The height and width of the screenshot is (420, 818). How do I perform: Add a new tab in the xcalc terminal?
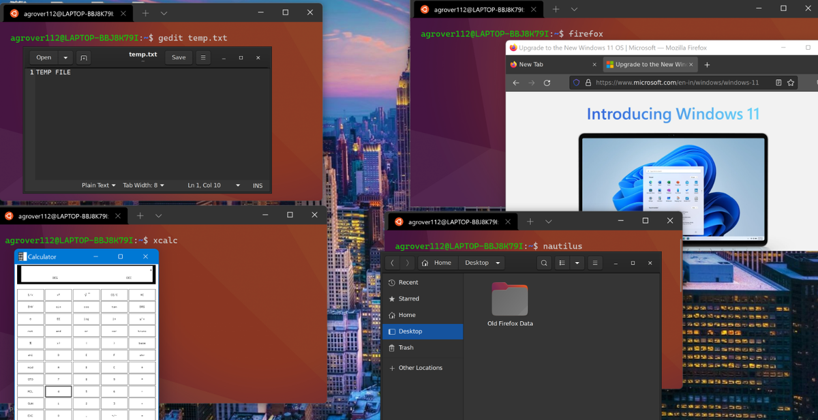[140, 215]
